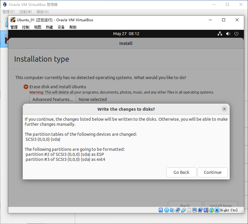Open 帮助(H) menu in VirtualBox Manager
This screenshot has width=248, height=224.
click(43, 12)
